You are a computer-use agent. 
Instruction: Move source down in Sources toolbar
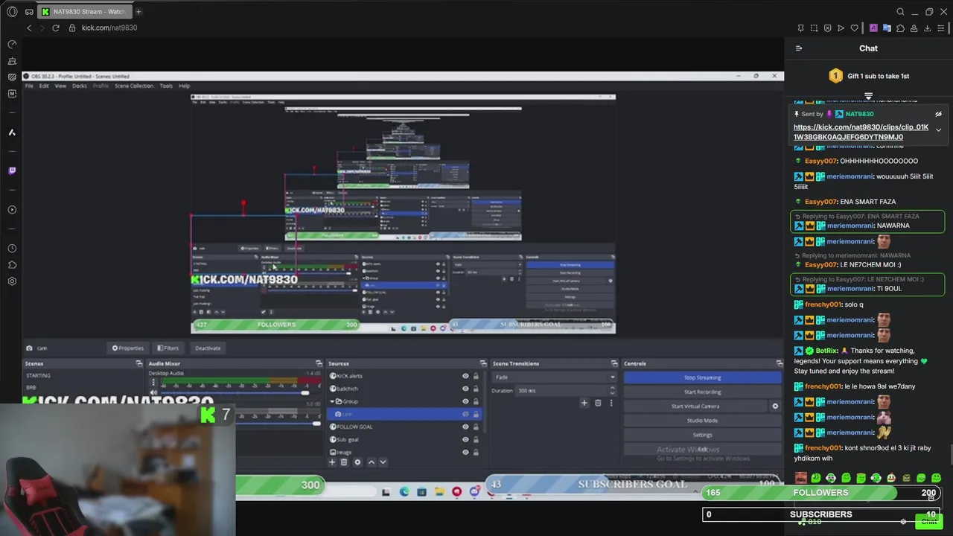click(383, 462)
